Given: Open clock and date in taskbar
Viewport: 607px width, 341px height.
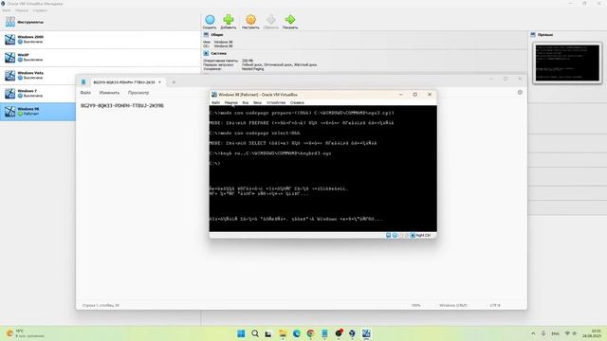Looking at the screenshot, I should [592, 333].
